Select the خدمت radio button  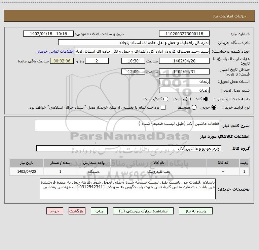[188, 99]
